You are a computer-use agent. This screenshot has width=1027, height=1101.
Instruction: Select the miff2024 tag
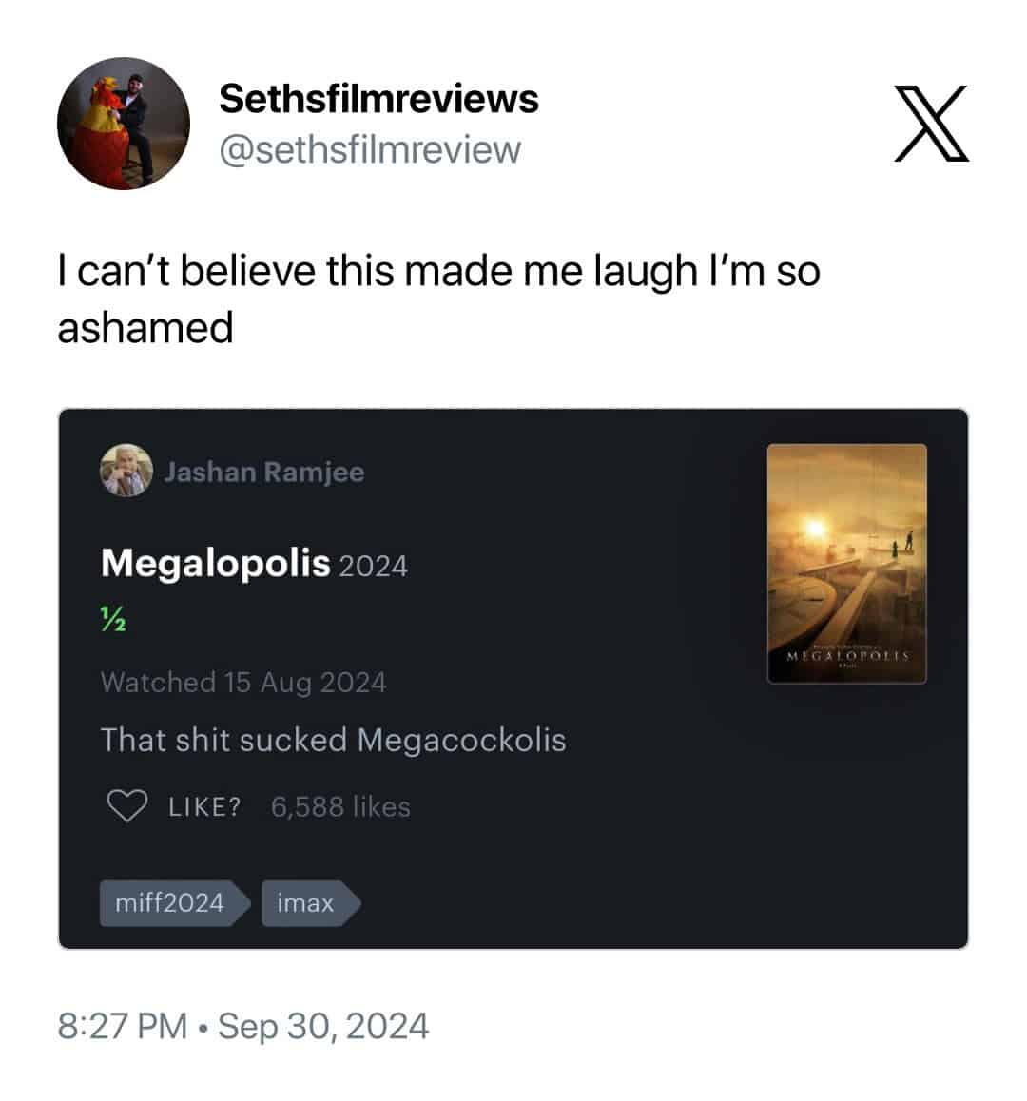click(x=175, y=903)
